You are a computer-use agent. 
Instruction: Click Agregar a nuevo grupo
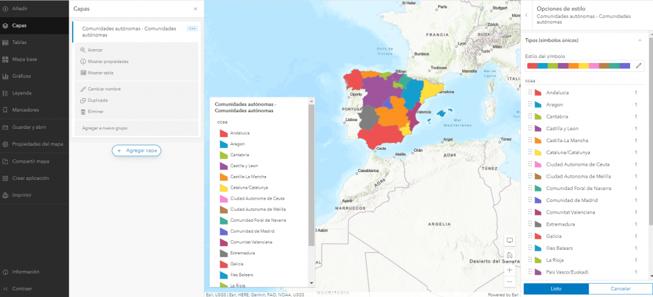pos(105,128)
